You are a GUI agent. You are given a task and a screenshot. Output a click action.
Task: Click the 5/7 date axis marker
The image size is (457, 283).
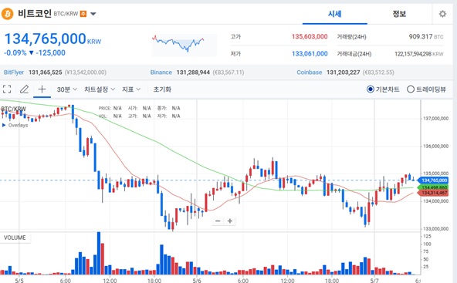tap(374, 281)
